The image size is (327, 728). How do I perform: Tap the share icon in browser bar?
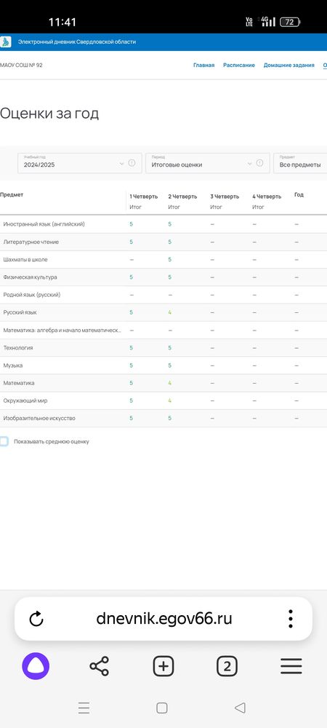[99, 666]
